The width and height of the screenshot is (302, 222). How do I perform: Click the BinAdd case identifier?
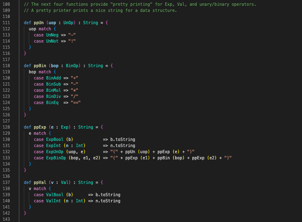click(x=53, y=78)
